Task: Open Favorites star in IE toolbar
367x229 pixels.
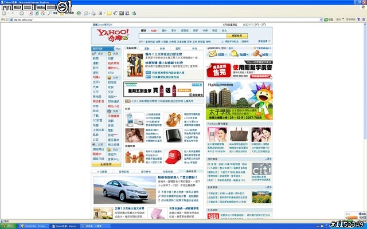Action: click(x=62, y=13)
